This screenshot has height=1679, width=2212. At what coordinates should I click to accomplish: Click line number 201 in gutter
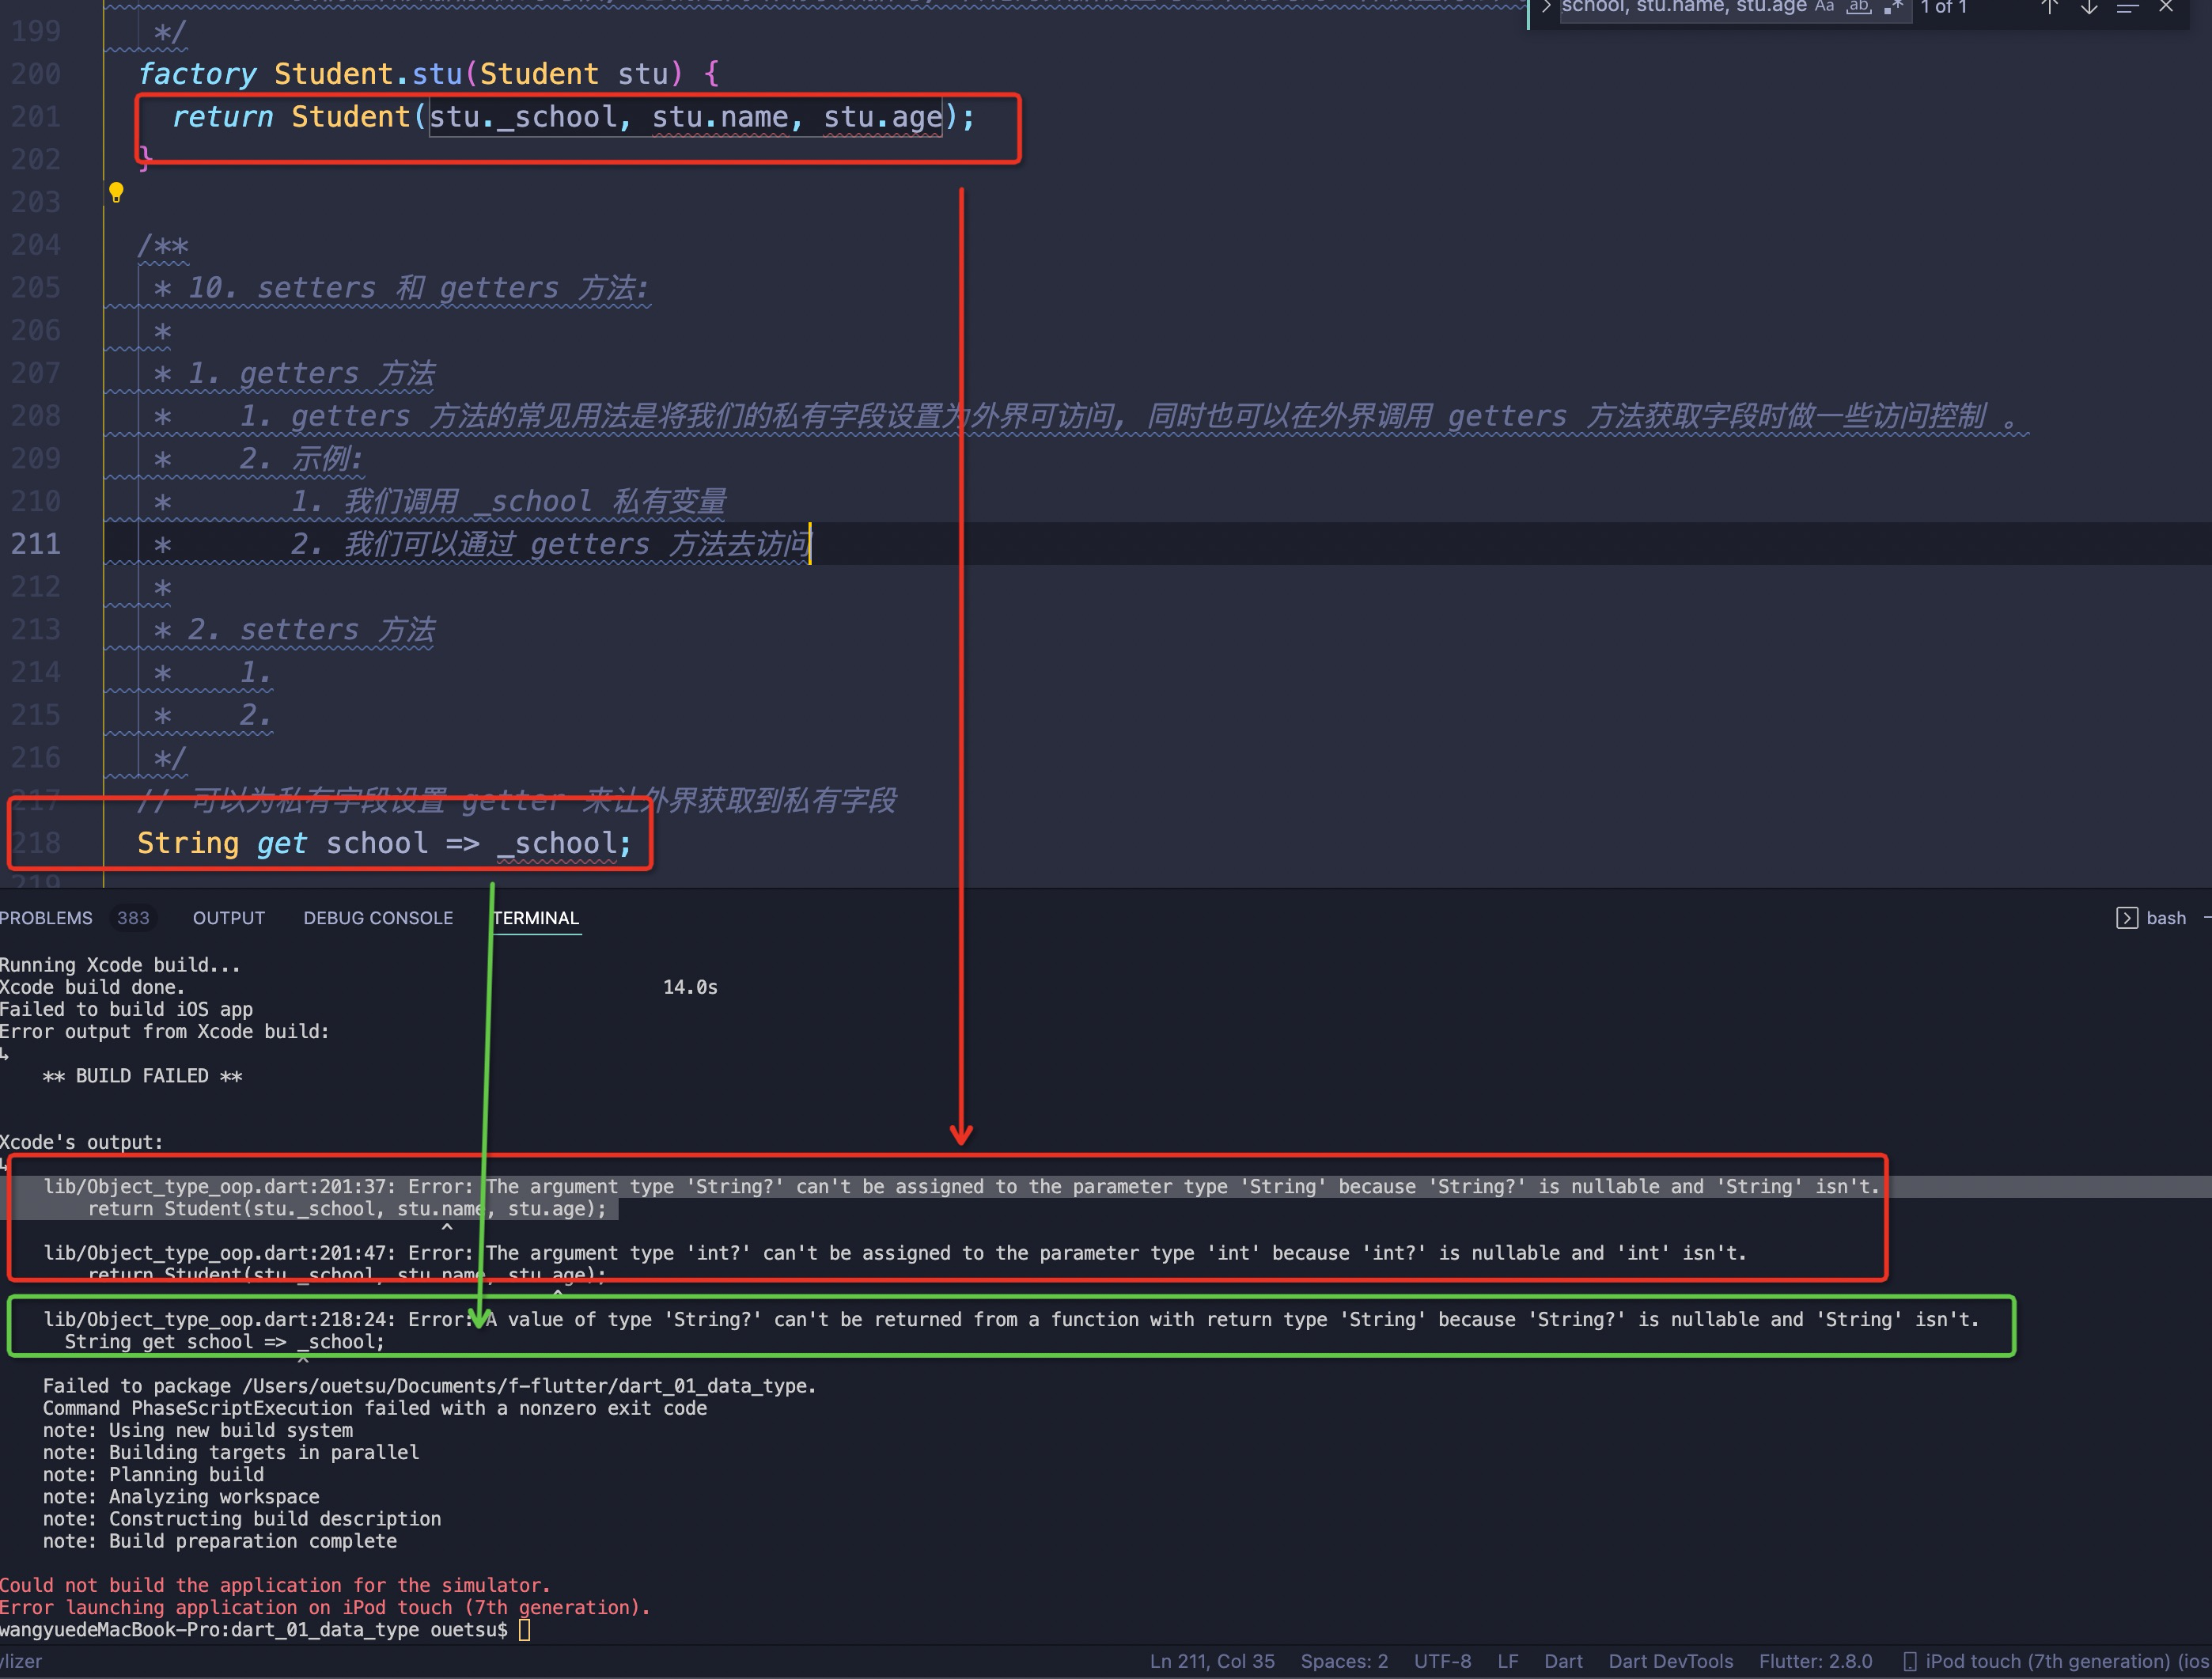[36, 117]
